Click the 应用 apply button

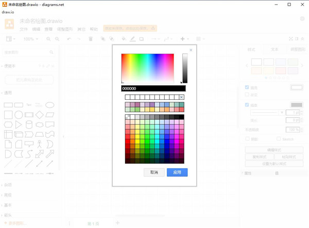177,172
